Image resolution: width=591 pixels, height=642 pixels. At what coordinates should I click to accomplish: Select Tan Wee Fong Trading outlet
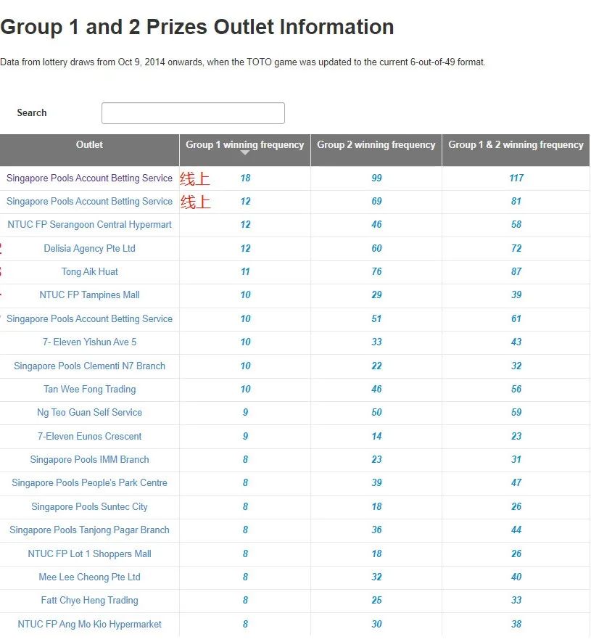tap(89, 390)
